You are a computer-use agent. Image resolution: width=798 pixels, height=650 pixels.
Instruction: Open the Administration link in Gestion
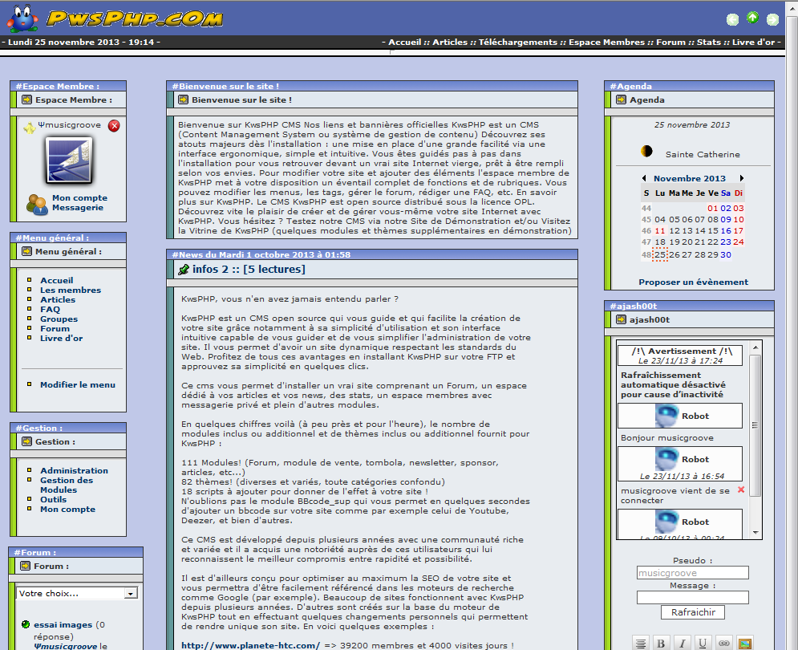(x=75, y=470)
